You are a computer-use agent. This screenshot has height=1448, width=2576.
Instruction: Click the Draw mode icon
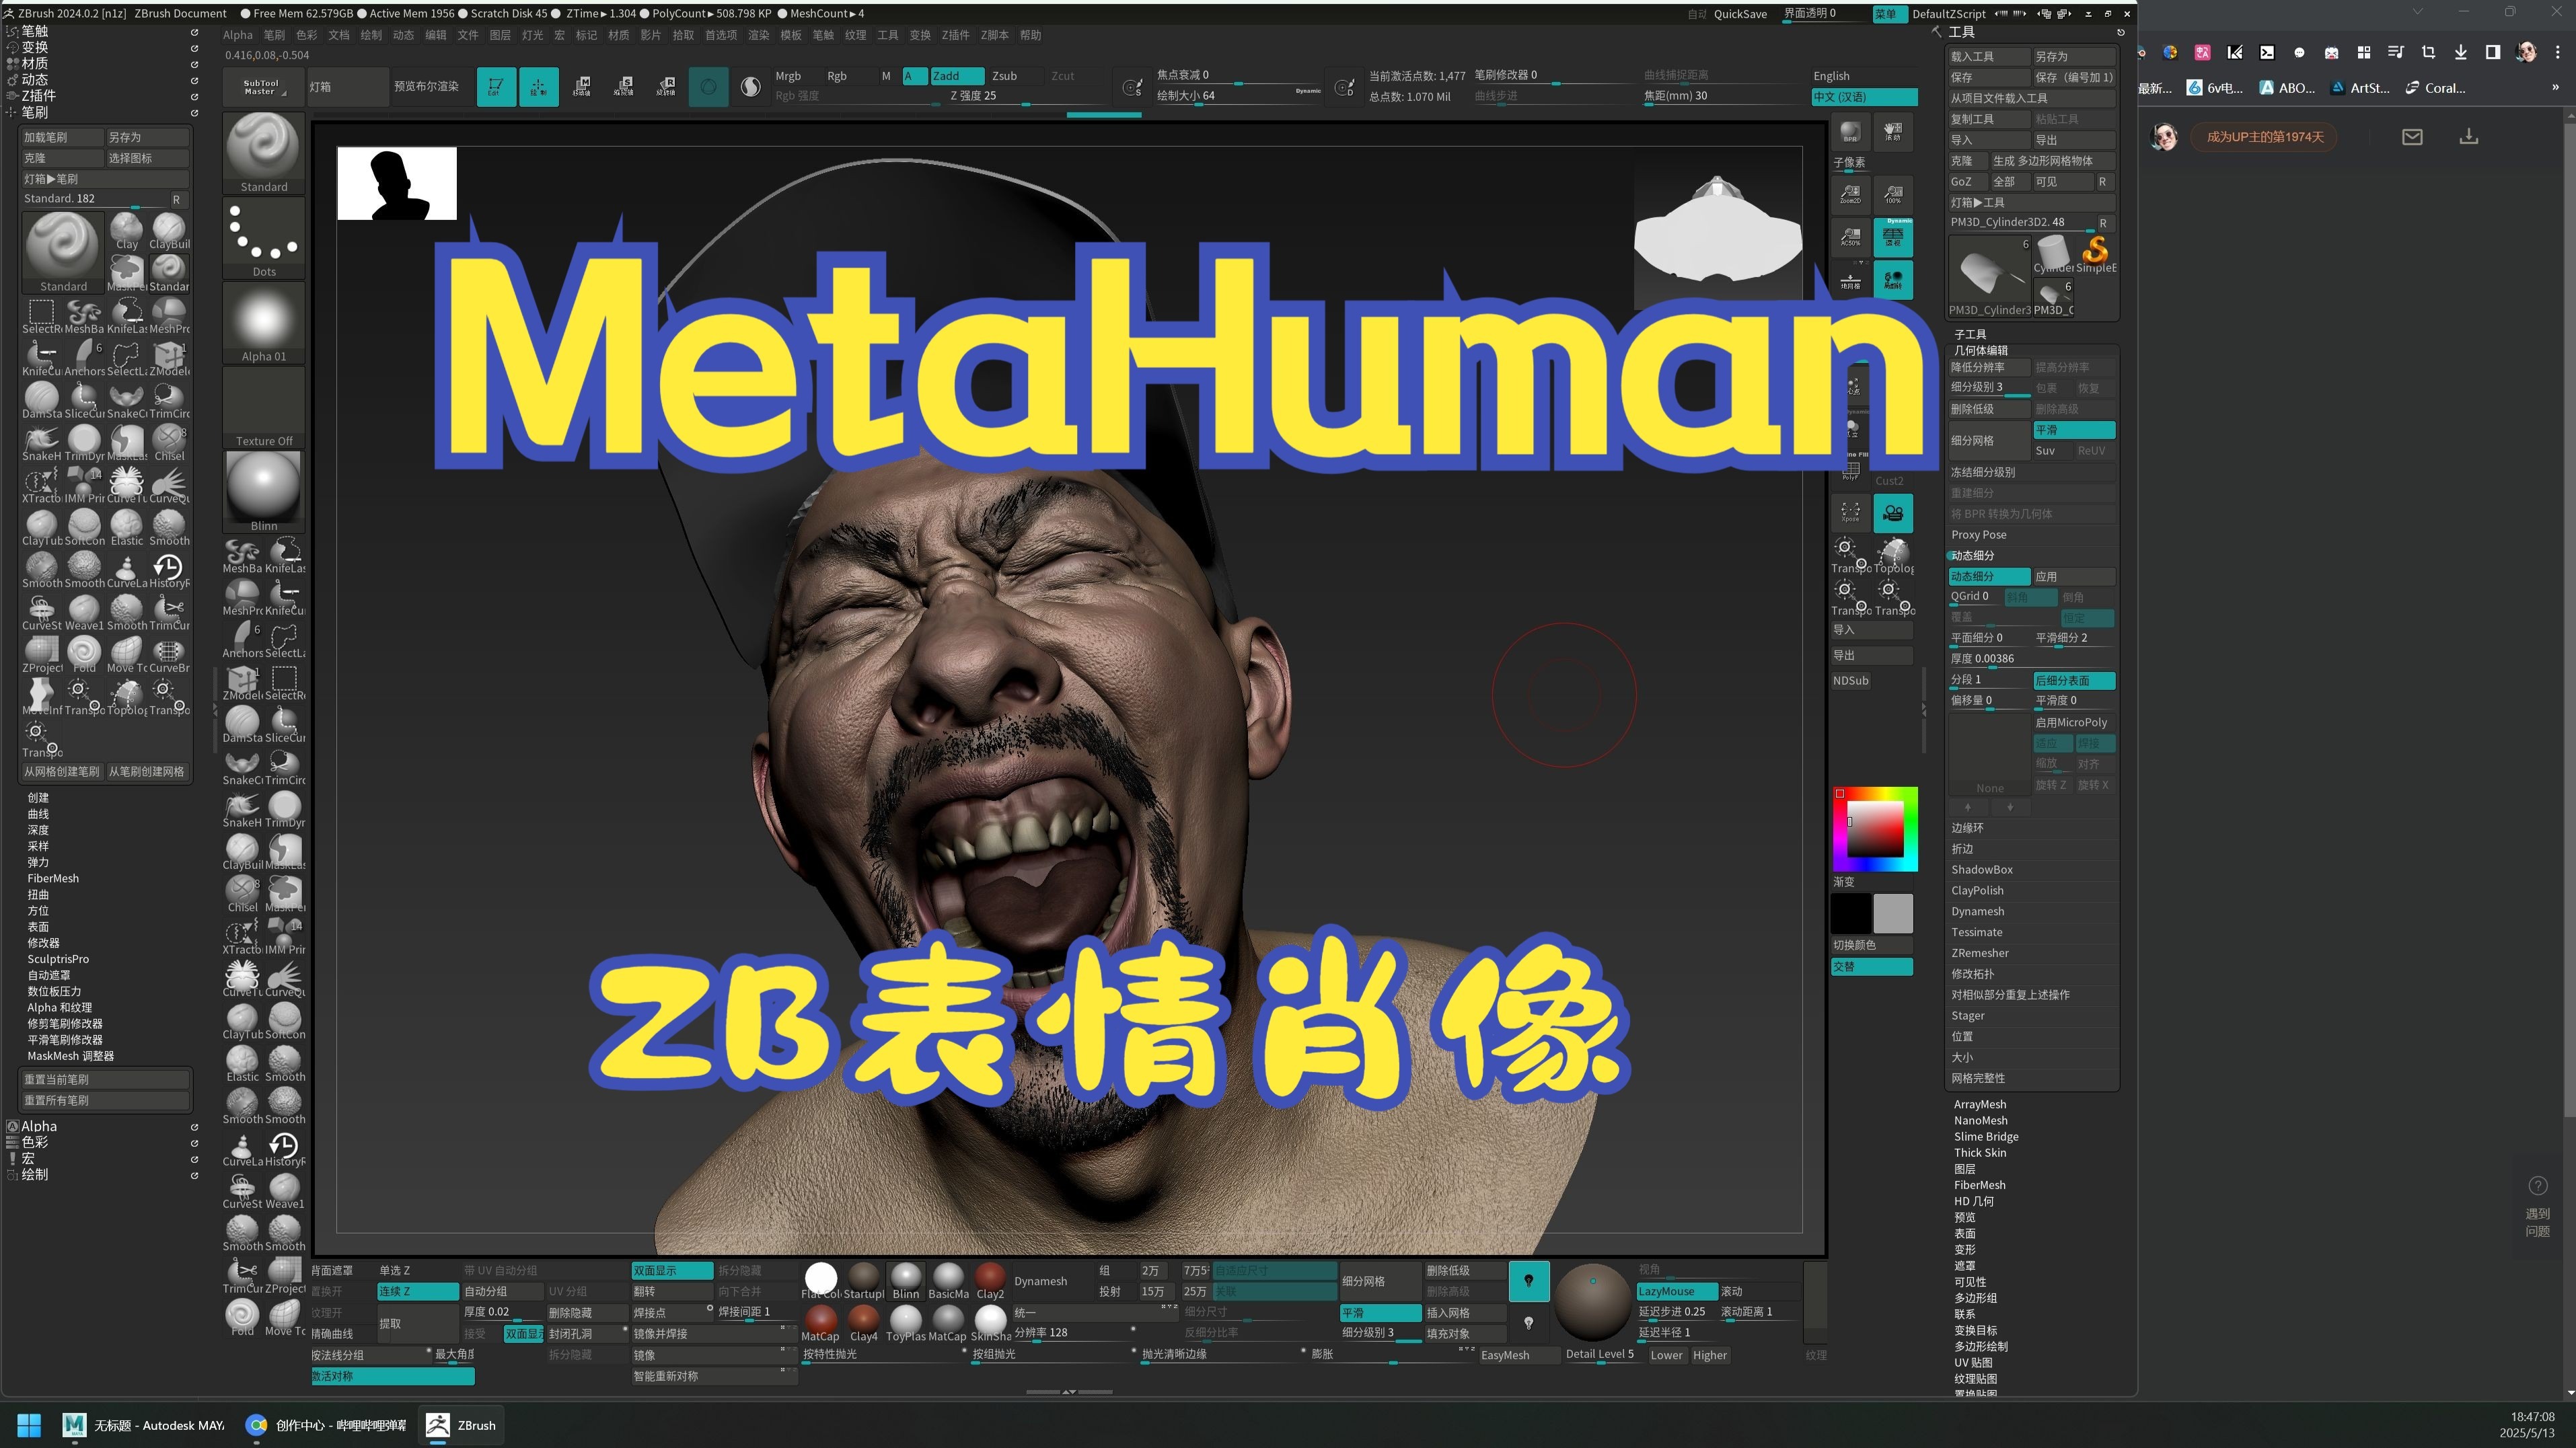coord(538,87)
